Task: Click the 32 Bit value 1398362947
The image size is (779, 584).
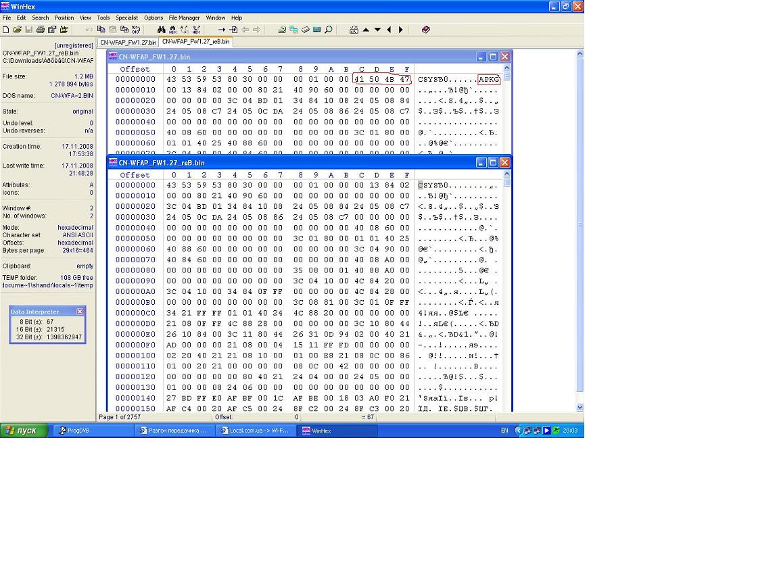Action: [x=64, y=337]
